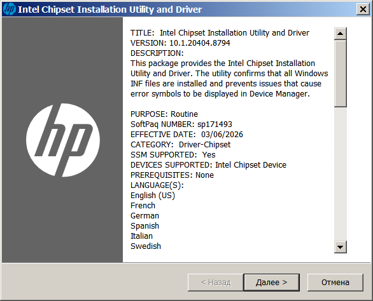Click the English (US) language entry
This screenshot has width=373, height=301.
(x=153, y=196)
